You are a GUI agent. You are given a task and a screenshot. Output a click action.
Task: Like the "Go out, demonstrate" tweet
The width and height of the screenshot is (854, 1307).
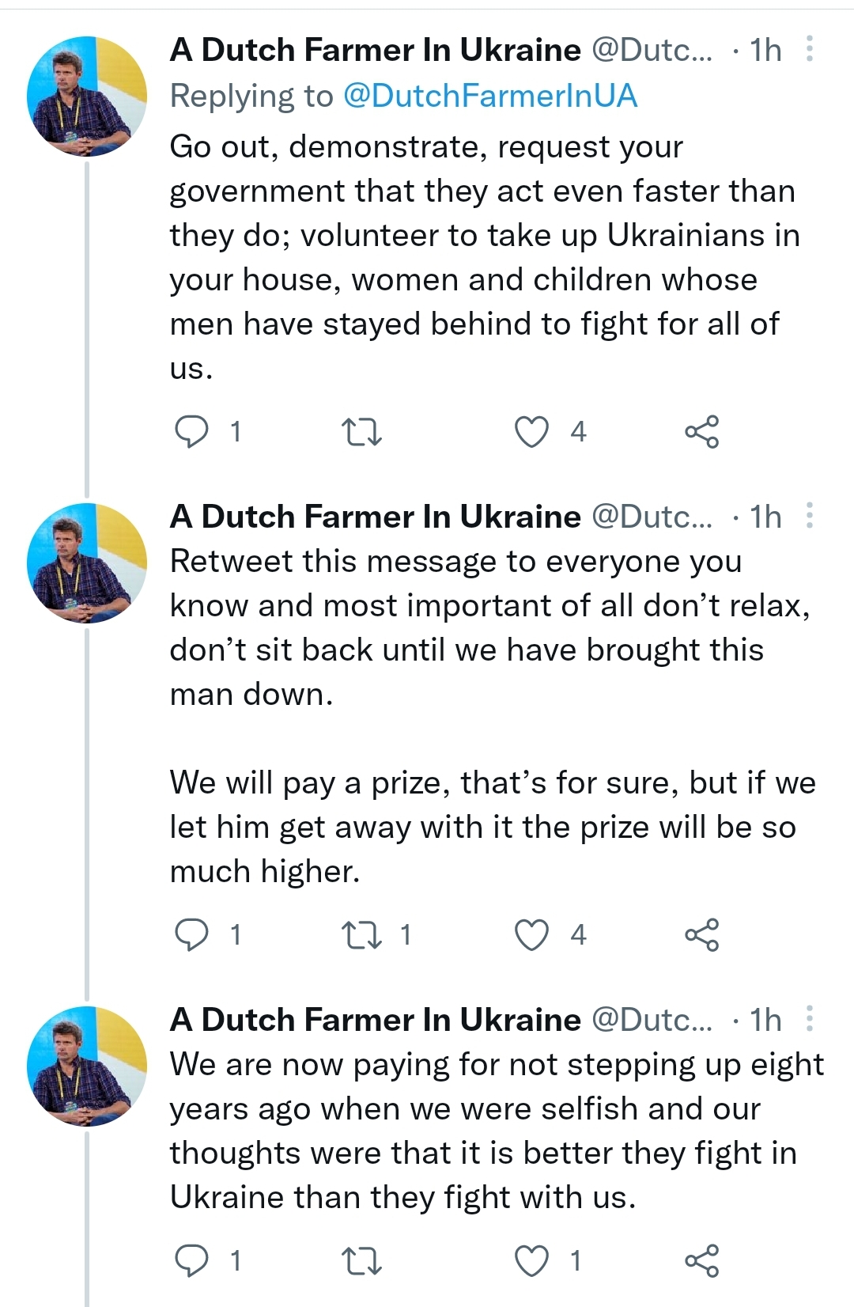[531, 432]
